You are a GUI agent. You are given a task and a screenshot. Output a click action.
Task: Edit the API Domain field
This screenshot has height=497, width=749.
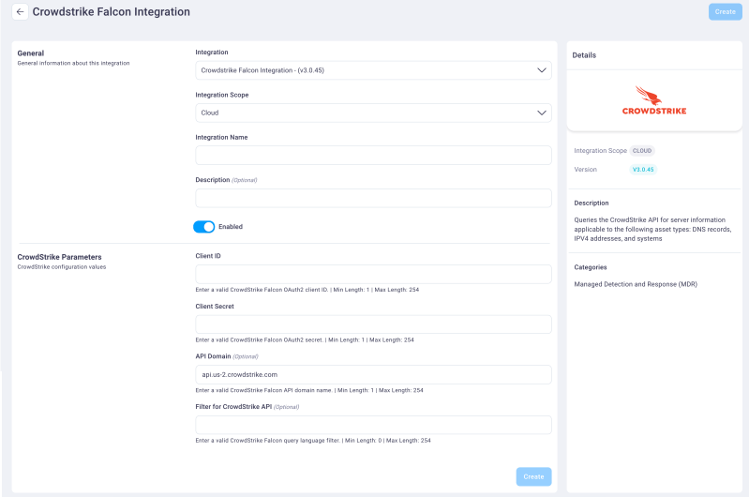click(372, 374)
